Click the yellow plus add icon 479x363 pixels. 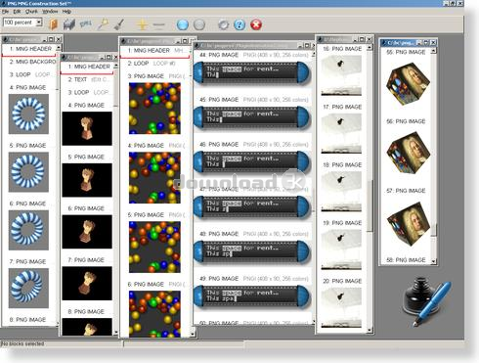(142, 24)
